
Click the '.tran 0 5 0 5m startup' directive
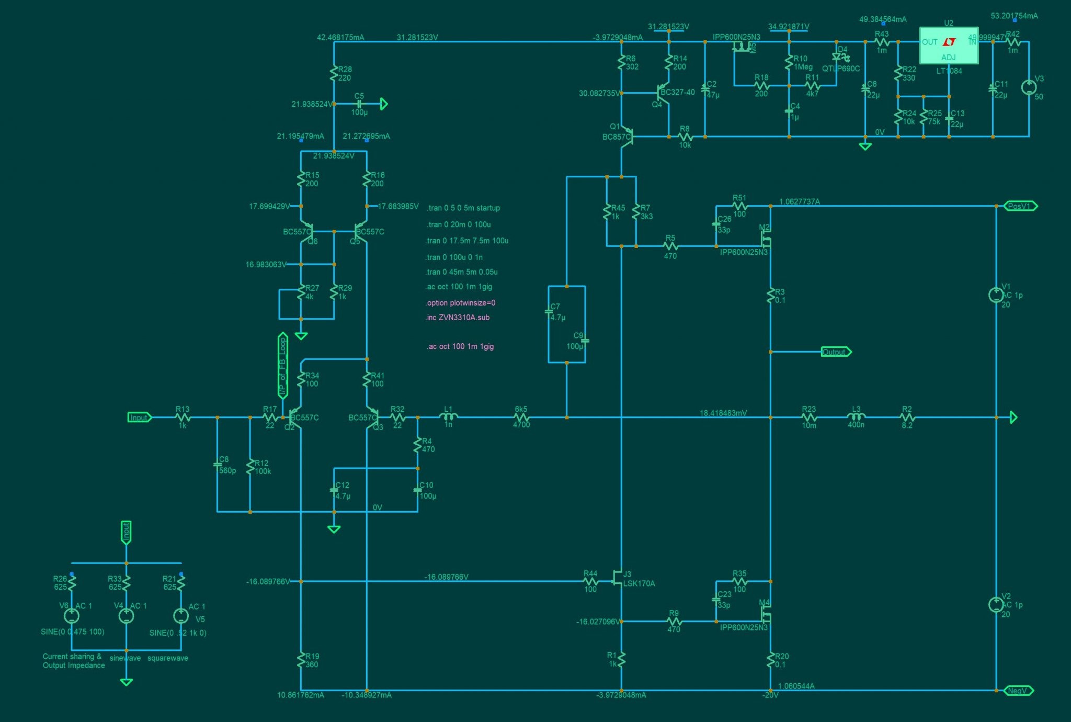(463, 208)
